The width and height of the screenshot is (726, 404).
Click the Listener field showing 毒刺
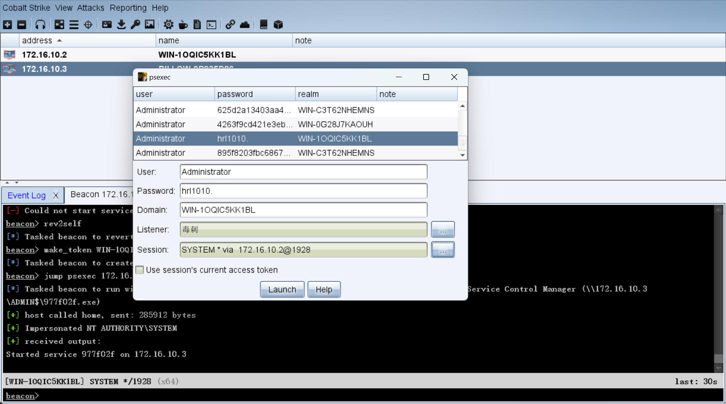click(x=303, y=230)
